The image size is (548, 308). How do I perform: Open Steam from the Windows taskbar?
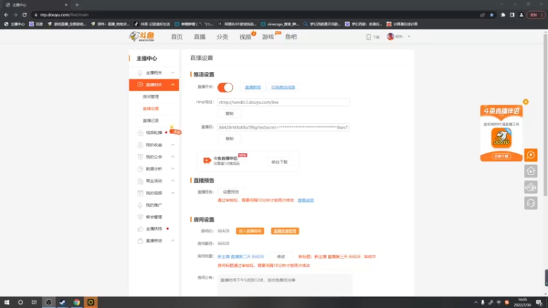pyautogui.click(x=62, y=303)
